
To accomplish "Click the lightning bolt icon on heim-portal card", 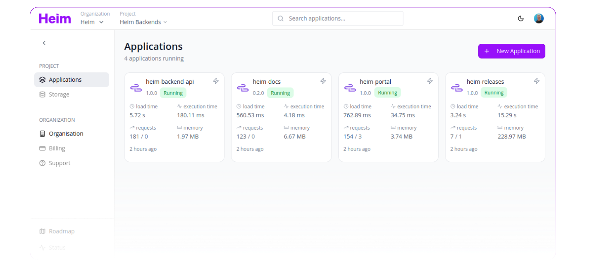I will pos(430,81).
